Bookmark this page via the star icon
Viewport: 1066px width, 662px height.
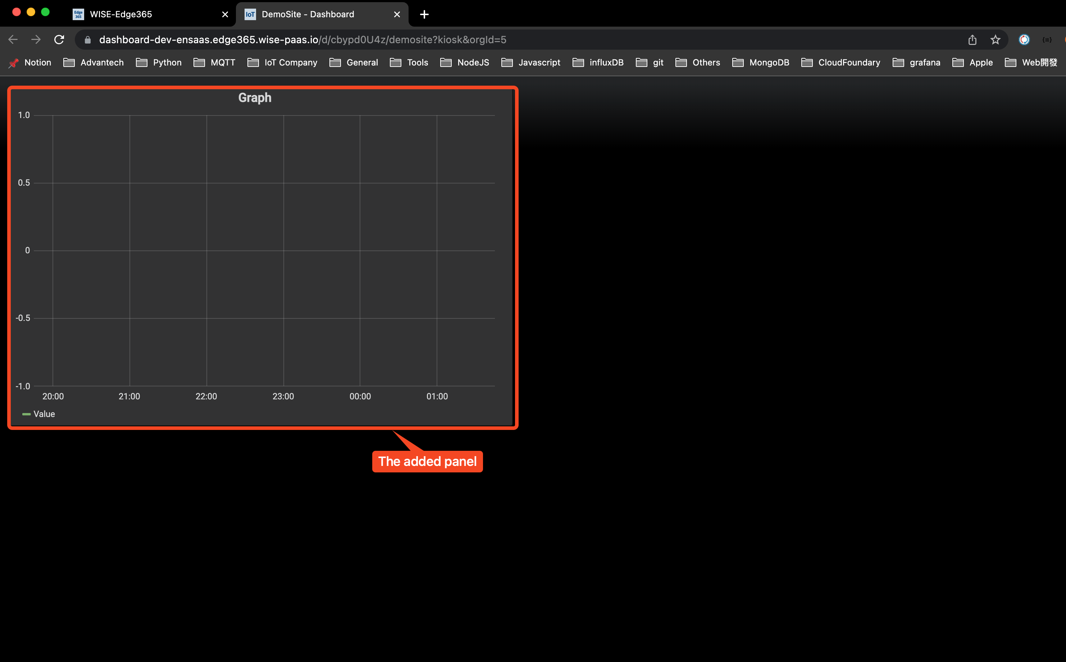[x=996, y=40]
